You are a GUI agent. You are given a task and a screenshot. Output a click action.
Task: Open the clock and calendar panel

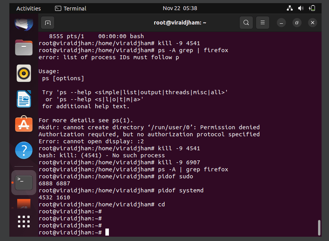180,9
